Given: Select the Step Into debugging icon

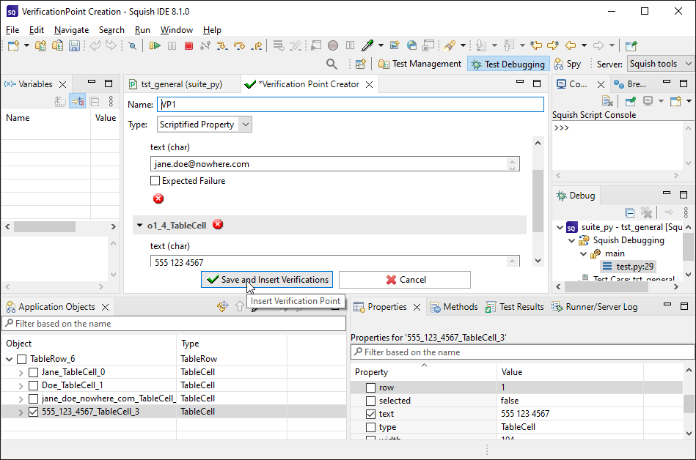Looking at the screenshot, I should [x=222, y=45].
